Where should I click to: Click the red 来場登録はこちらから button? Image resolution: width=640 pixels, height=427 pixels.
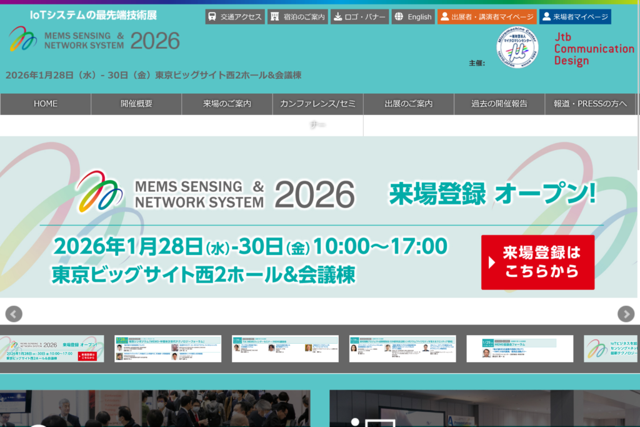pyautogui.click(x=537, y=262)
